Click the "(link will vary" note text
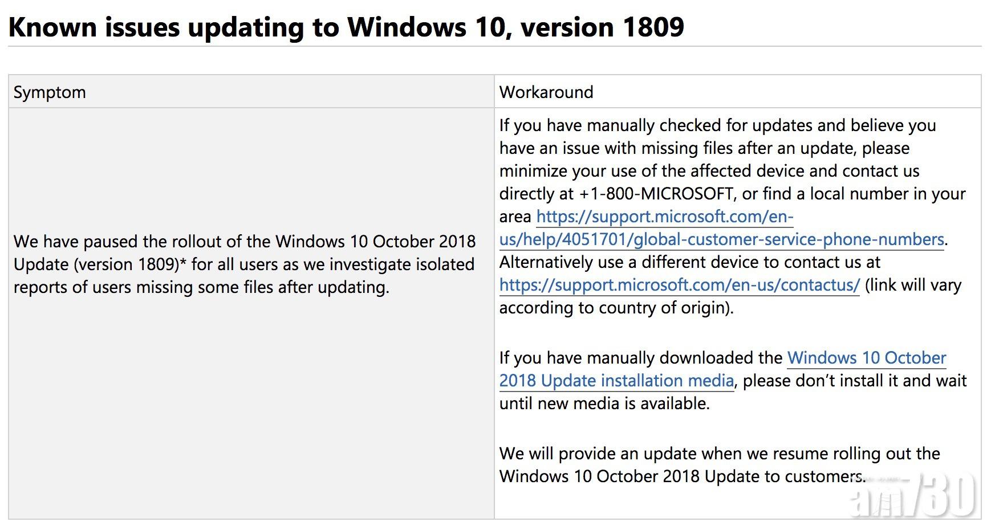This screenshot has height=530, width=991. [913, 285]
